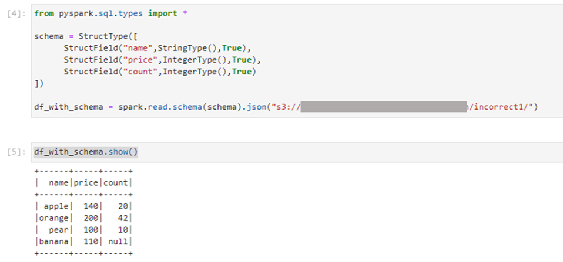The image size is (563, 262).
Task: Click the 'name' column header in output
Action: click(x=59, y=183)
